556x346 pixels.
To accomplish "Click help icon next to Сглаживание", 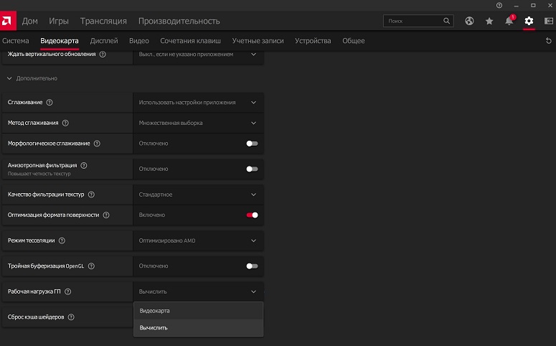I will (x=50, y=103).
